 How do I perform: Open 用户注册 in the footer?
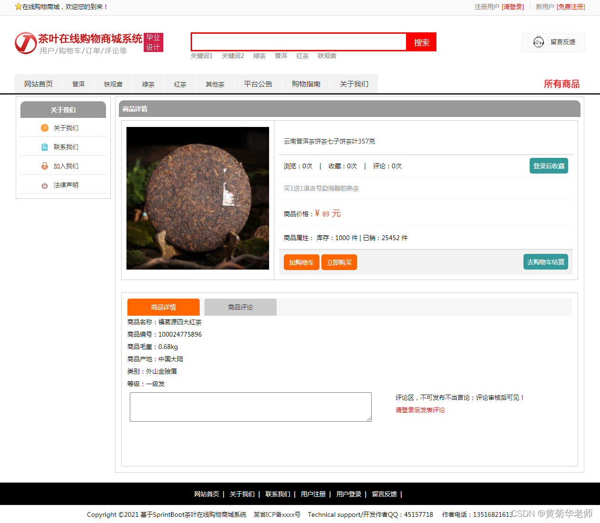[x=313, y=494]
